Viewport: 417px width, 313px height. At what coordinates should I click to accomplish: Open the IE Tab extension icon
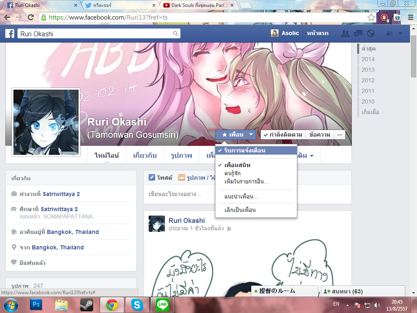click(x=397, y=18)
